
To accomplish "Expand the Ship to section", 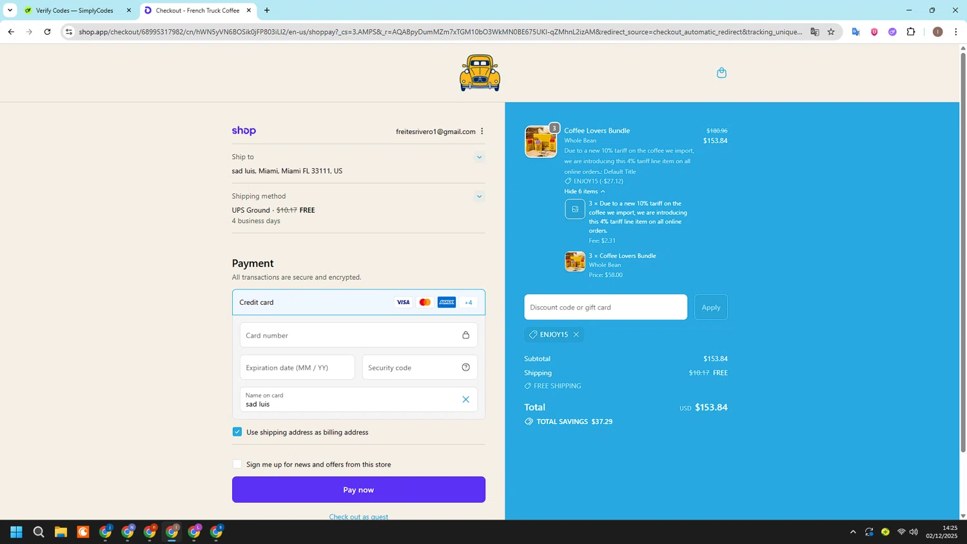I will tap(479, 157).
